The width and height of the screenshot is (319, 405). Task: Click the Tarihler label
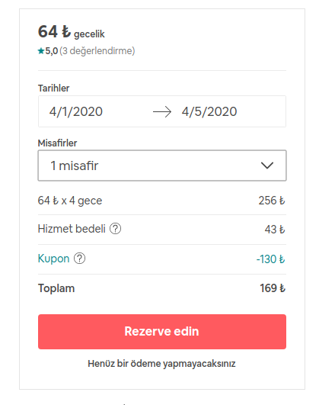tap(53, 88)
